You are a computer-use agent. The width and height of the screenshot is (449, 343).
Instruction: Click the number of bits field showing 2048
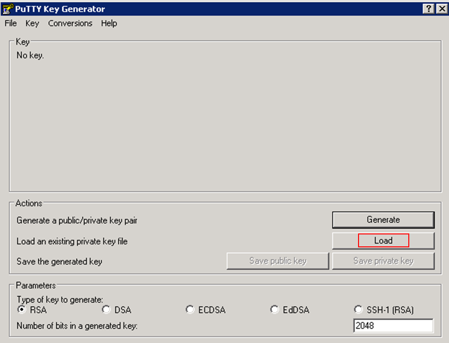tap(393, 326)
